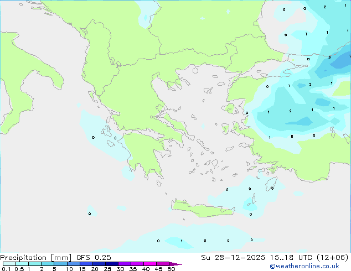Click the '15..18 UTC' time range text
Image resolution: width=351 pixels, height=271 pixels.
291,258
